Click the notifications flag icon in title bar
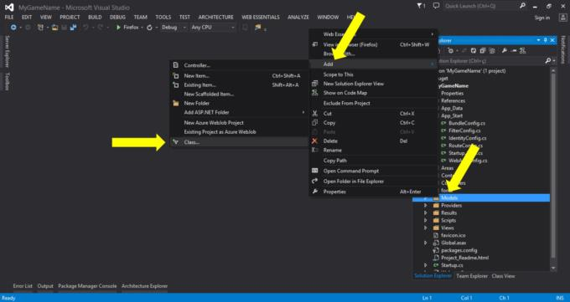 click(x=421, y=6)
